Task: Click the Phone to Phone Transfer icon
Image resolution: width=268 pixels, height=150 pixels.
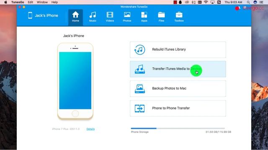Action: pos(139,108)
